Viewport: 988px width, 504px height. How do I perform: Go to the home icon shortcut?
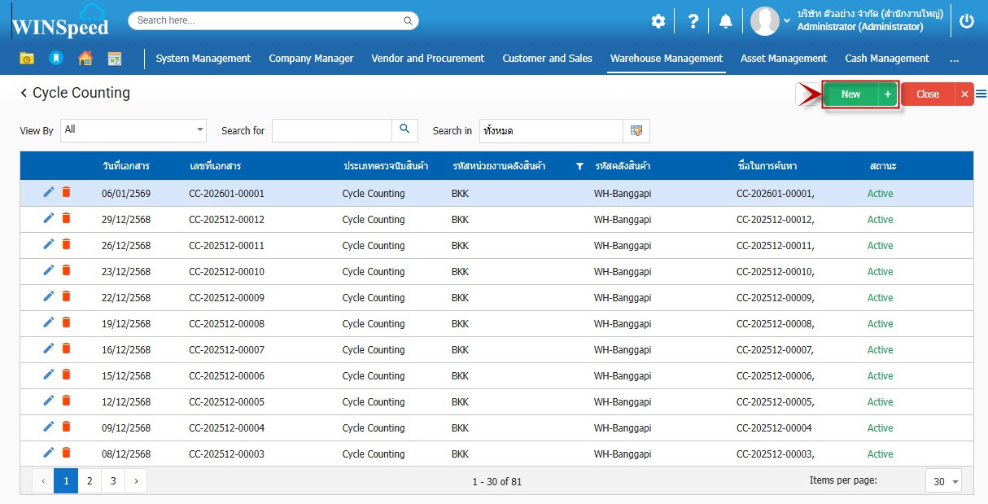(x=85, y=59)
